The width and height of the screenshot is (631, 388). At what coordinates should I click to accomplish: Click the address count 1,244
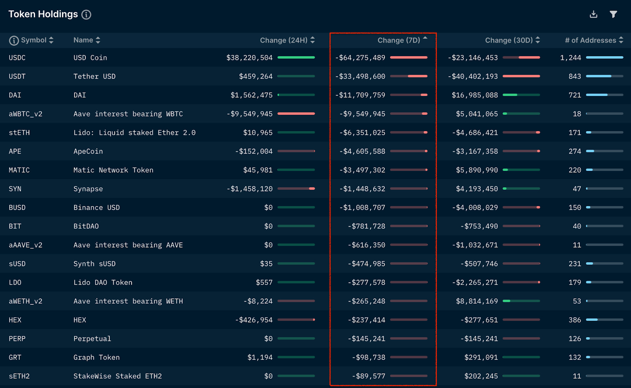pos(571,58)
